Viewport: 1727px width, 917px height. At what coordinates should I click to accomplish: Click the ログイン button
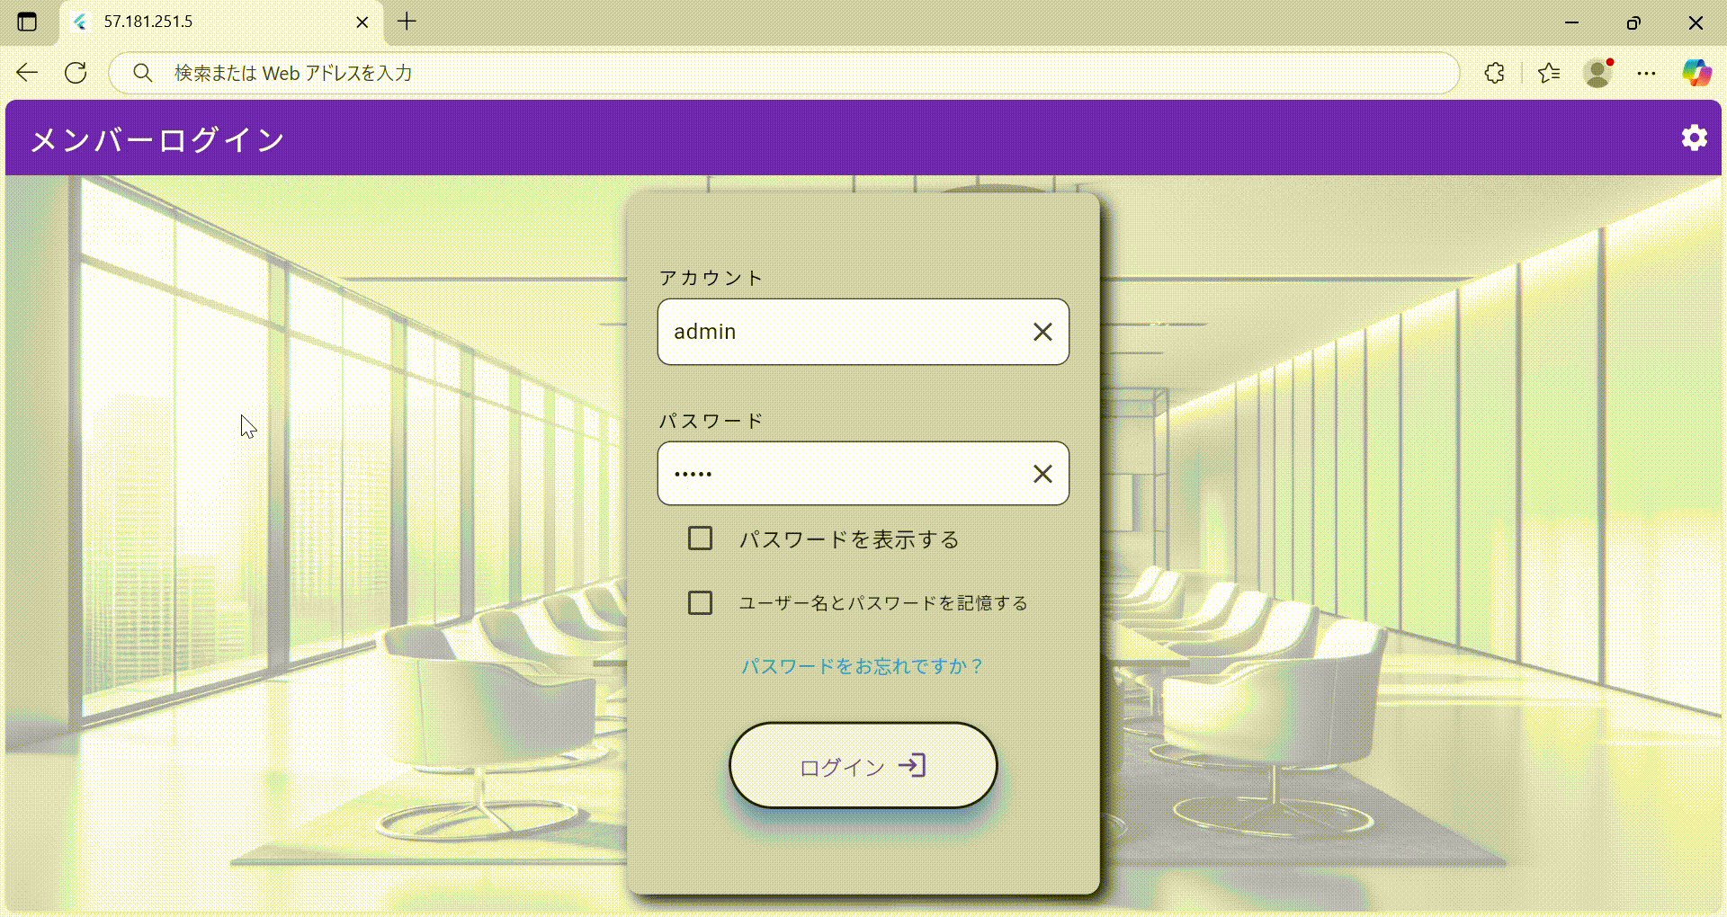863,766
